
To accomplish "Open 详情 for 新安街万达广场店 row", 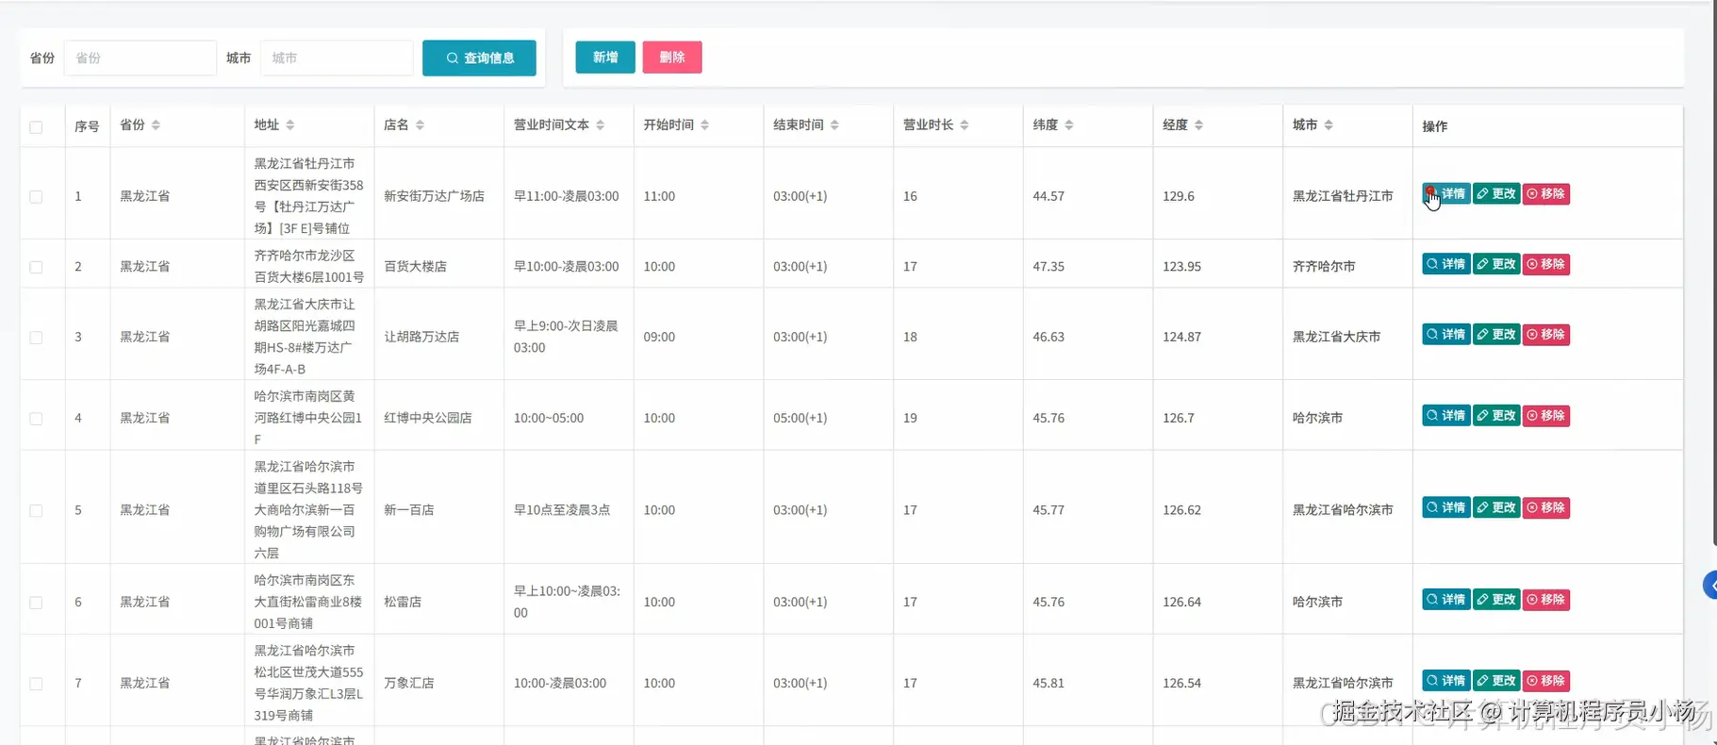I will (1446, 193).
